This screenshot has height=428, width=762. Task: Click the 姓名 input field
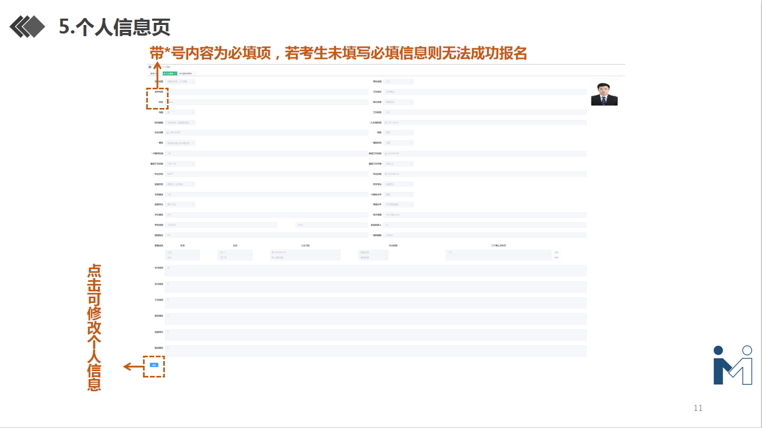(x=266, y=102)
